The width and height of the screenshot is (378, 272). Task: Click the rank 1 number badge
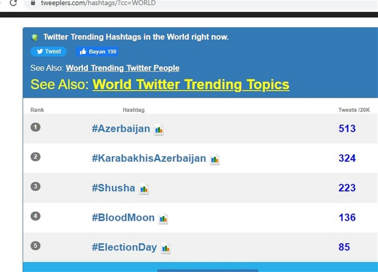click(35, 127)
